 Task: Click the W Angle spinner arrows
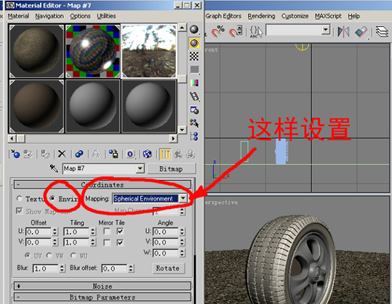(182, 253)
